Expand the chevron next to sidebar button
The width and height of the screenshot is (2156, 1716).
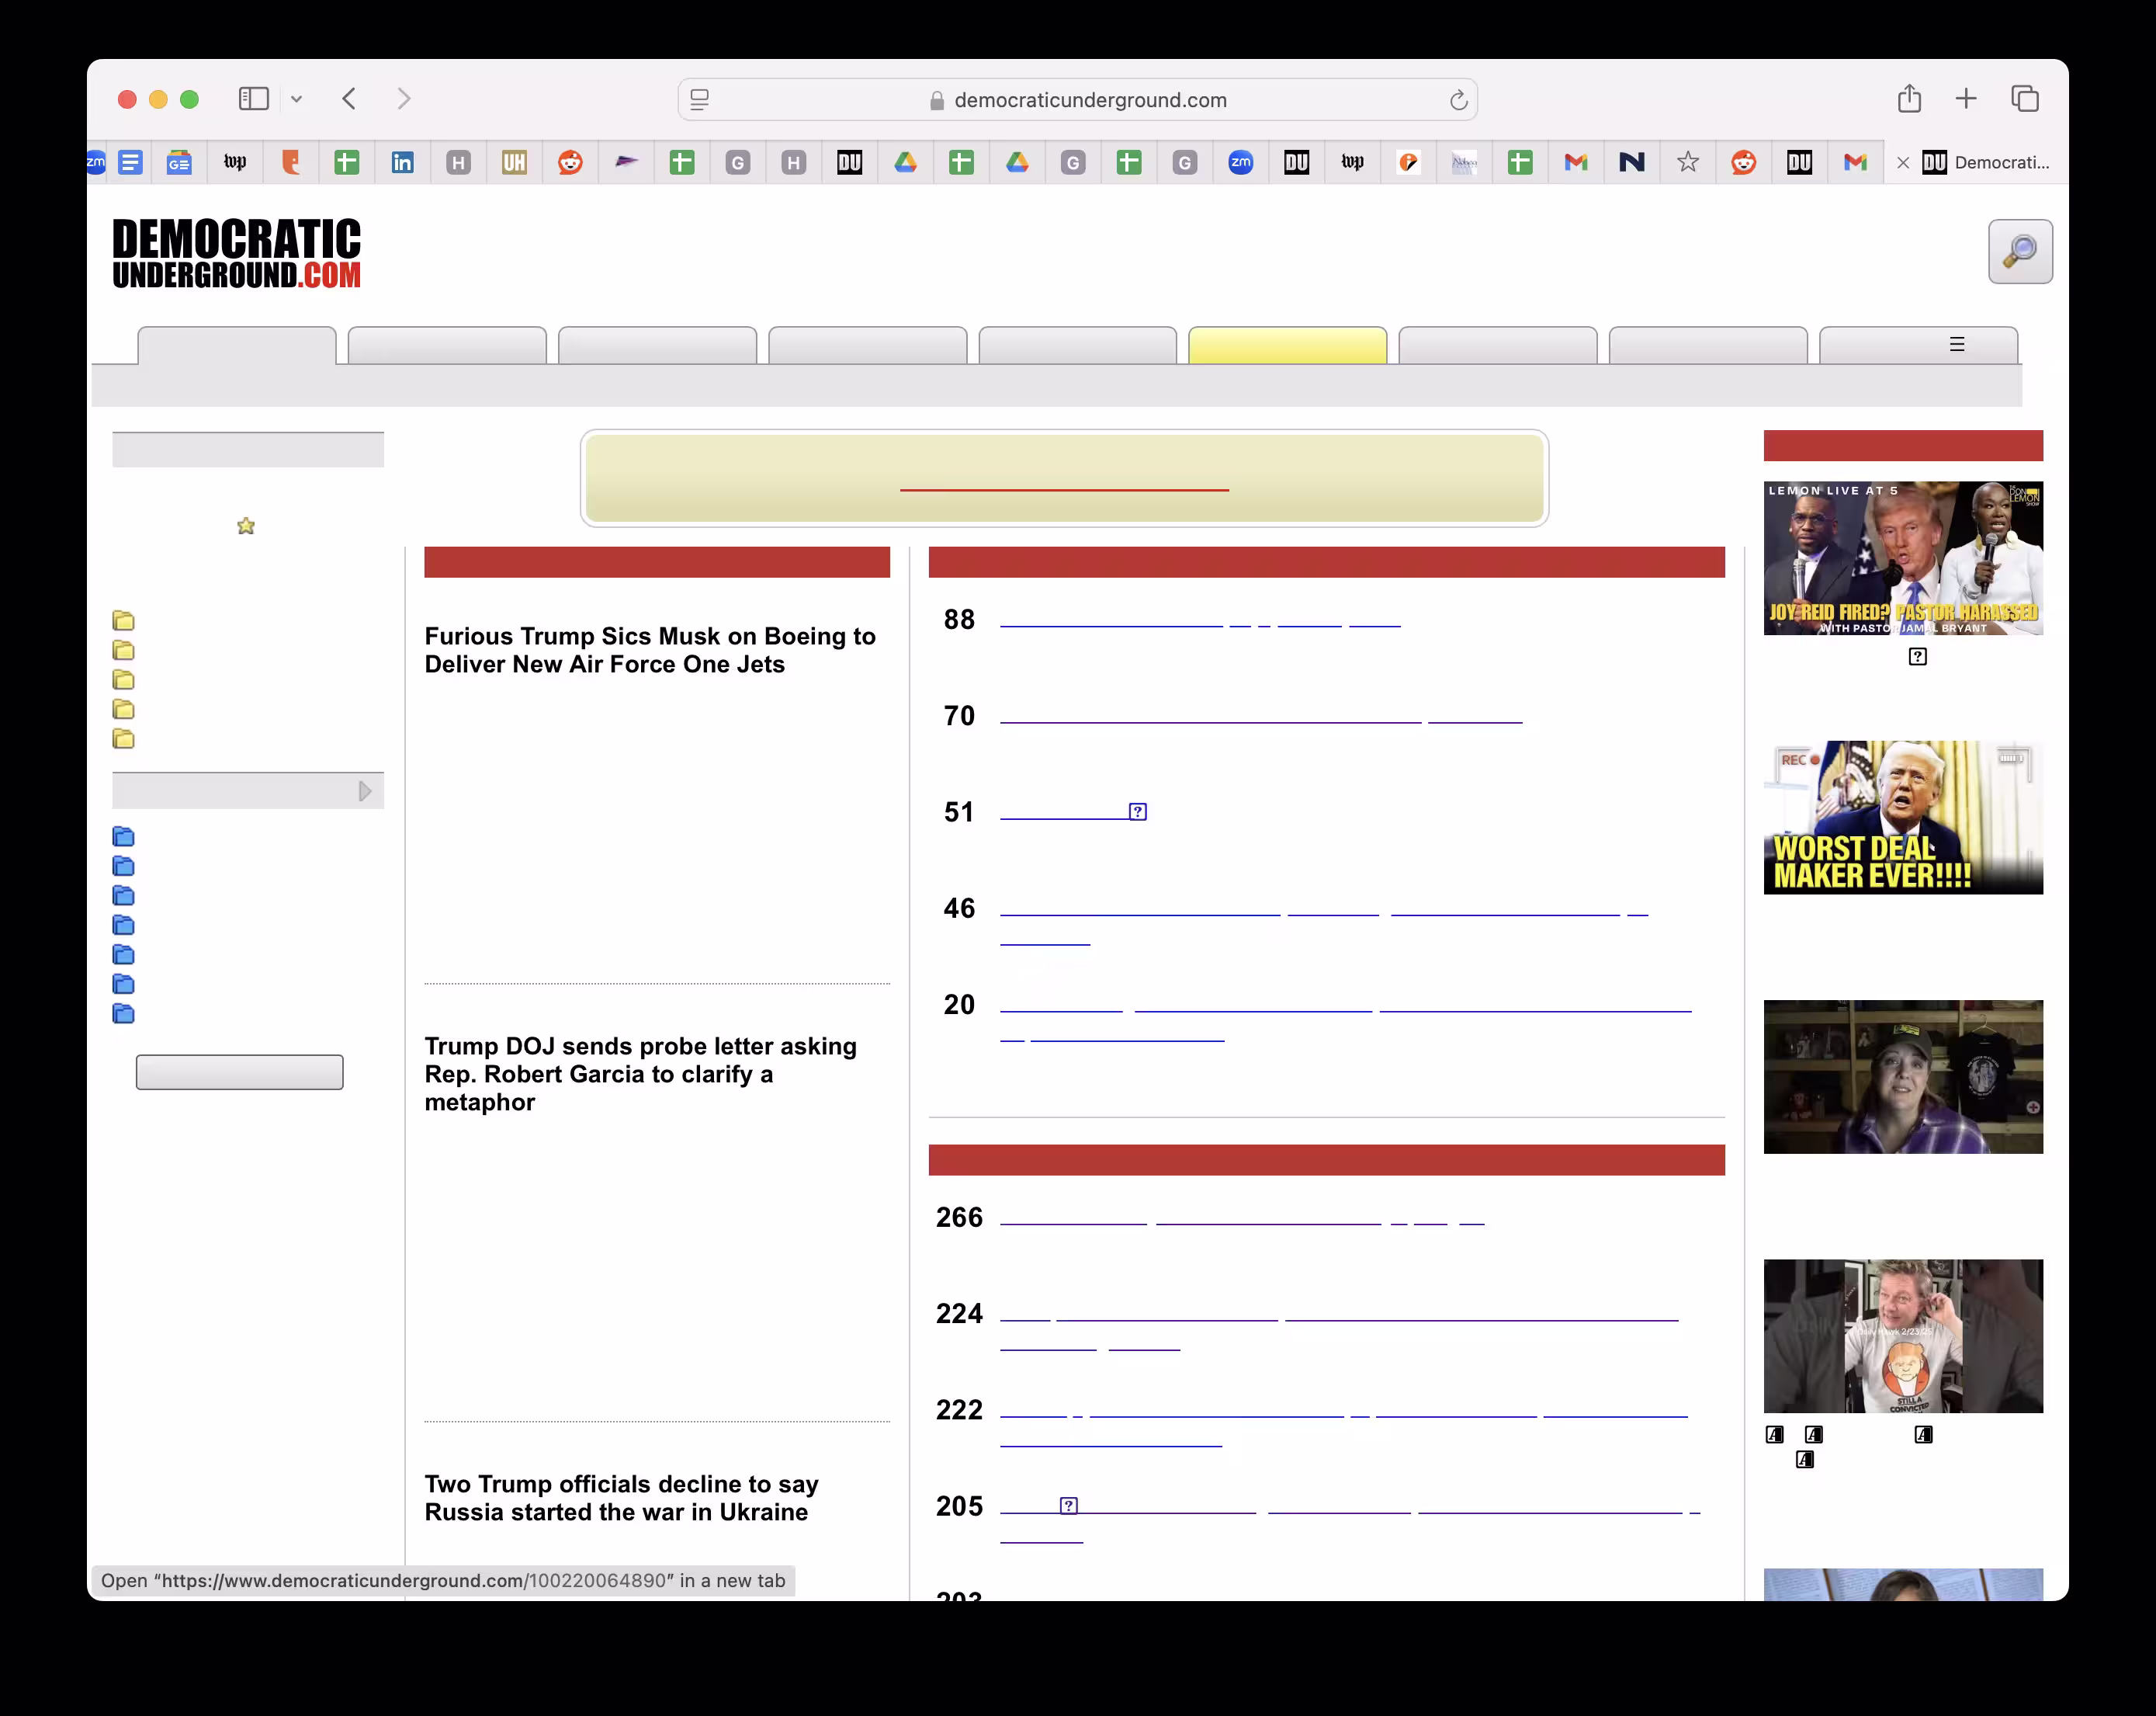click(297, 99)
